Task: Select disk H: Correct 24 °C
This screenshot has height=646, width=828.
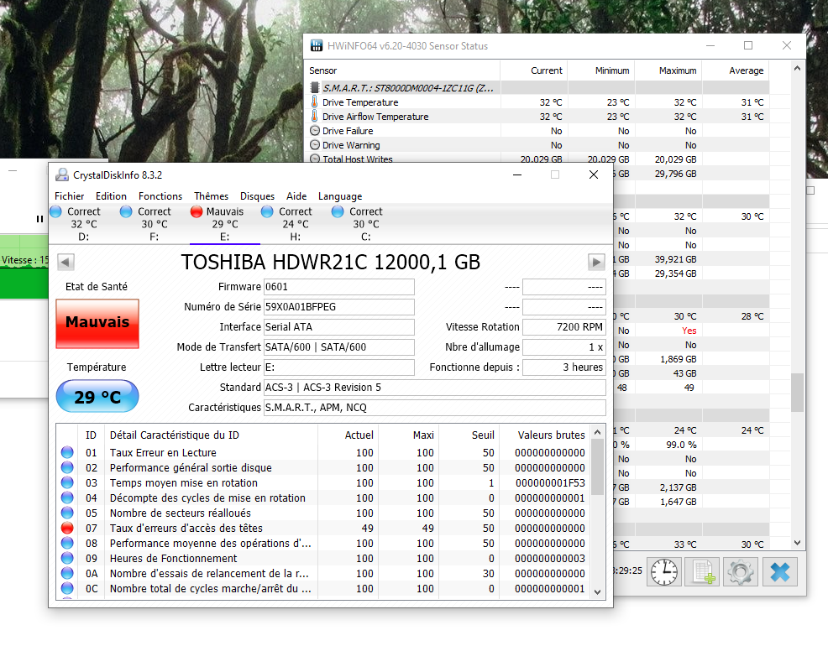Action: [296, 224]
